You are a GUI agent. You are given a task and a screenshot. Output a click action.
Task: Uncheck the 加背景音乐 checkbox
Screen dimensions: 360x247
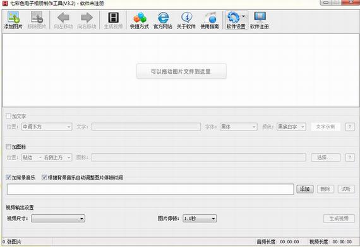8,177
